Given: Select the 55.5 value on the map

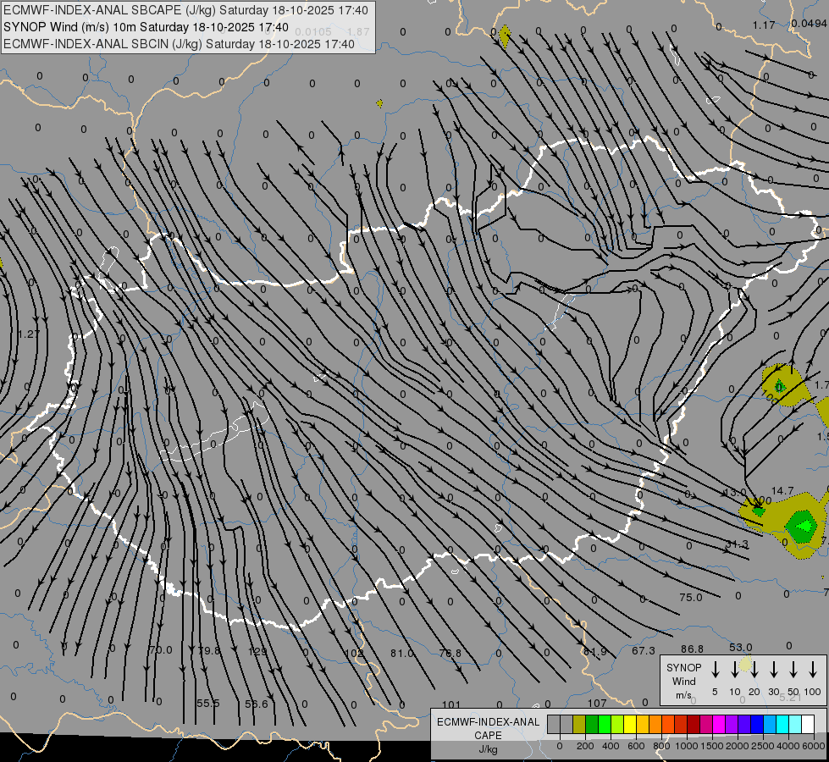Looking at the screenshot, I should (x=207, y=704).
